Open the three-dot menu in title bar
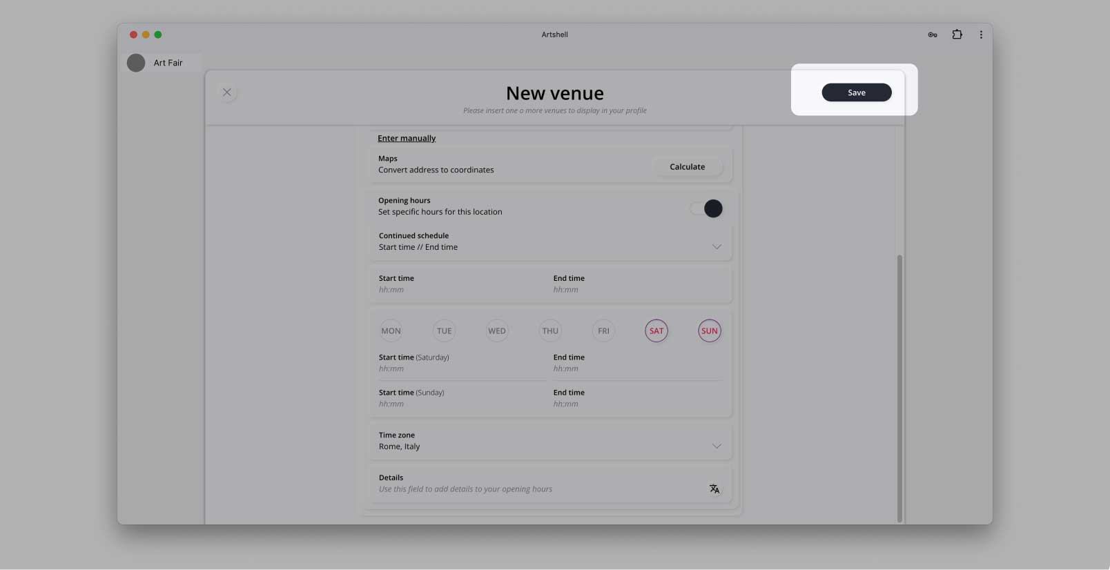The height and width of the screenshot is (570, 1110). click(x=981, y=35)
